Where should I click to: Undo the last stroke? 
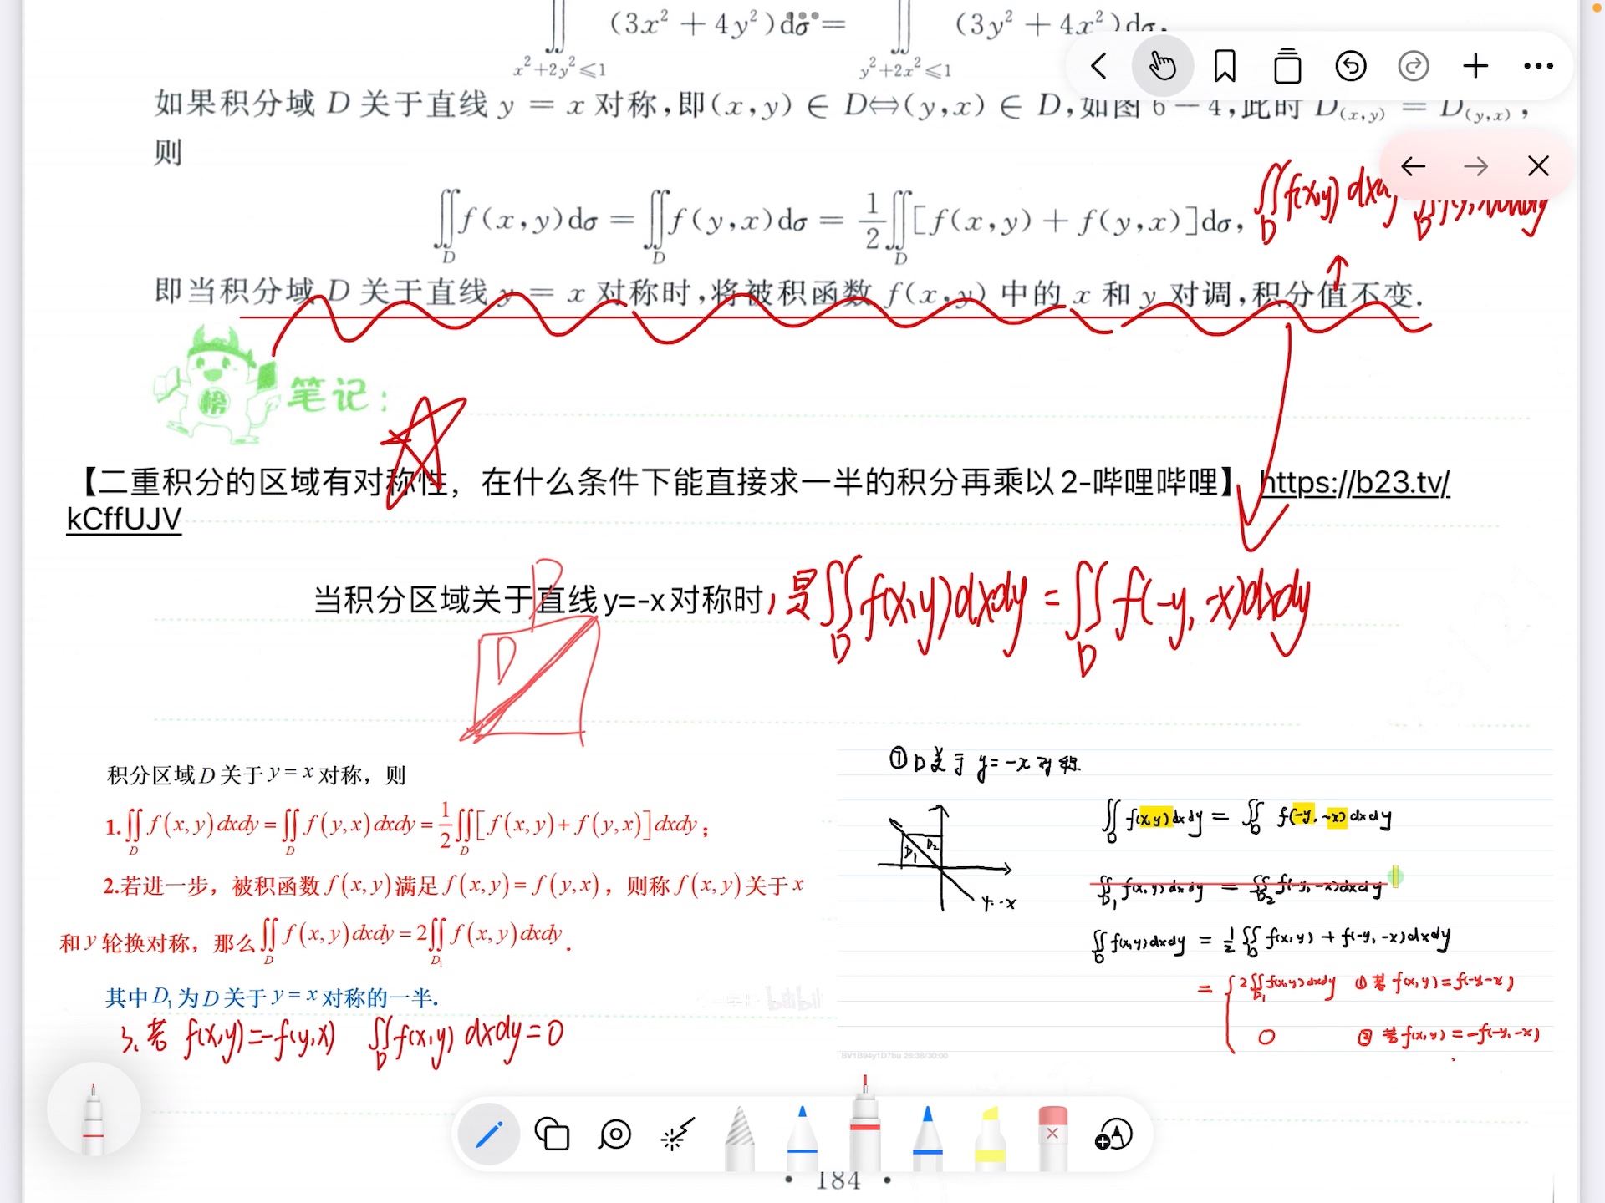1350,66
